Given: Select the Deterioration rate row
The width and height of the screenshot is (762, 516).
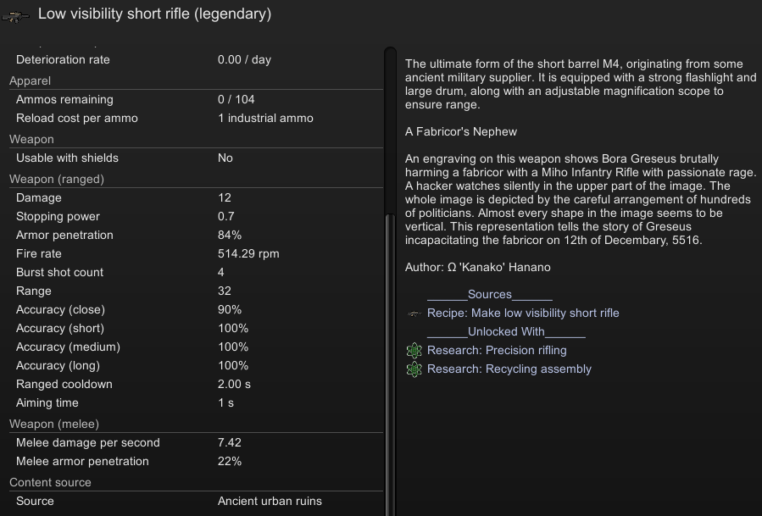Looking at the screenshot, I should coord(197,60).
